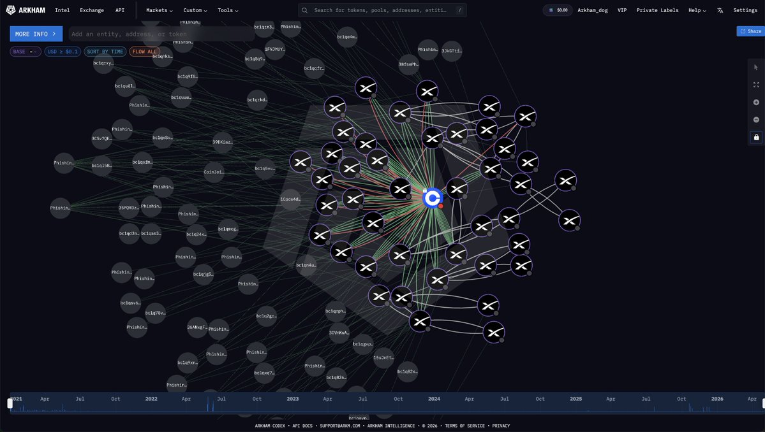Click the Arkham logo icon
765x432 pixels.
click(x=11, y=10)
